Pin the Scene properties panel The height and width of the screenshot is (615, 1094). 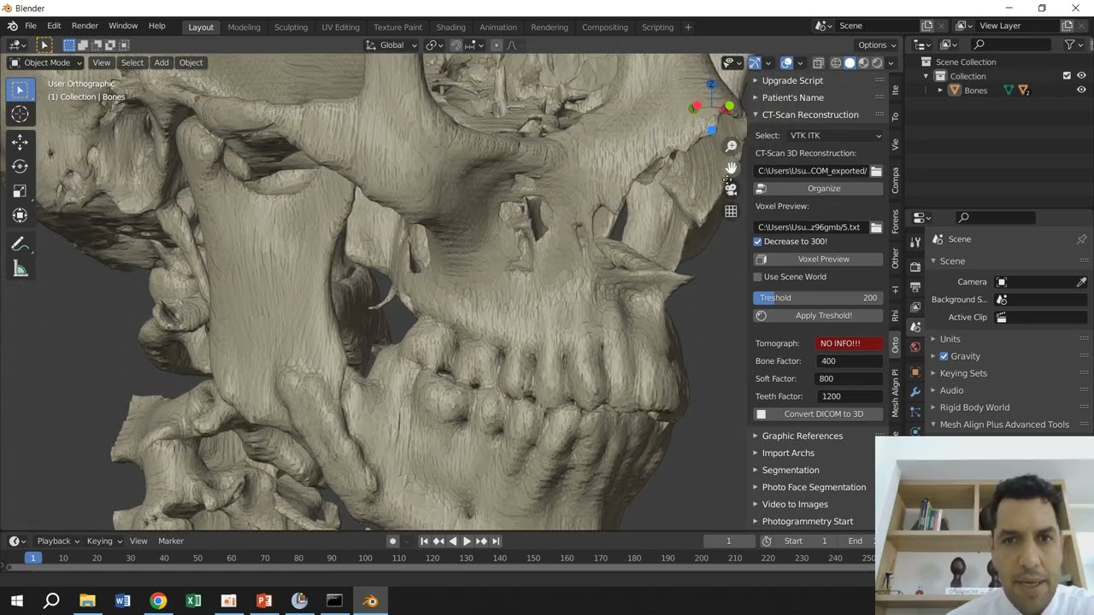[x=1081, y=239]
